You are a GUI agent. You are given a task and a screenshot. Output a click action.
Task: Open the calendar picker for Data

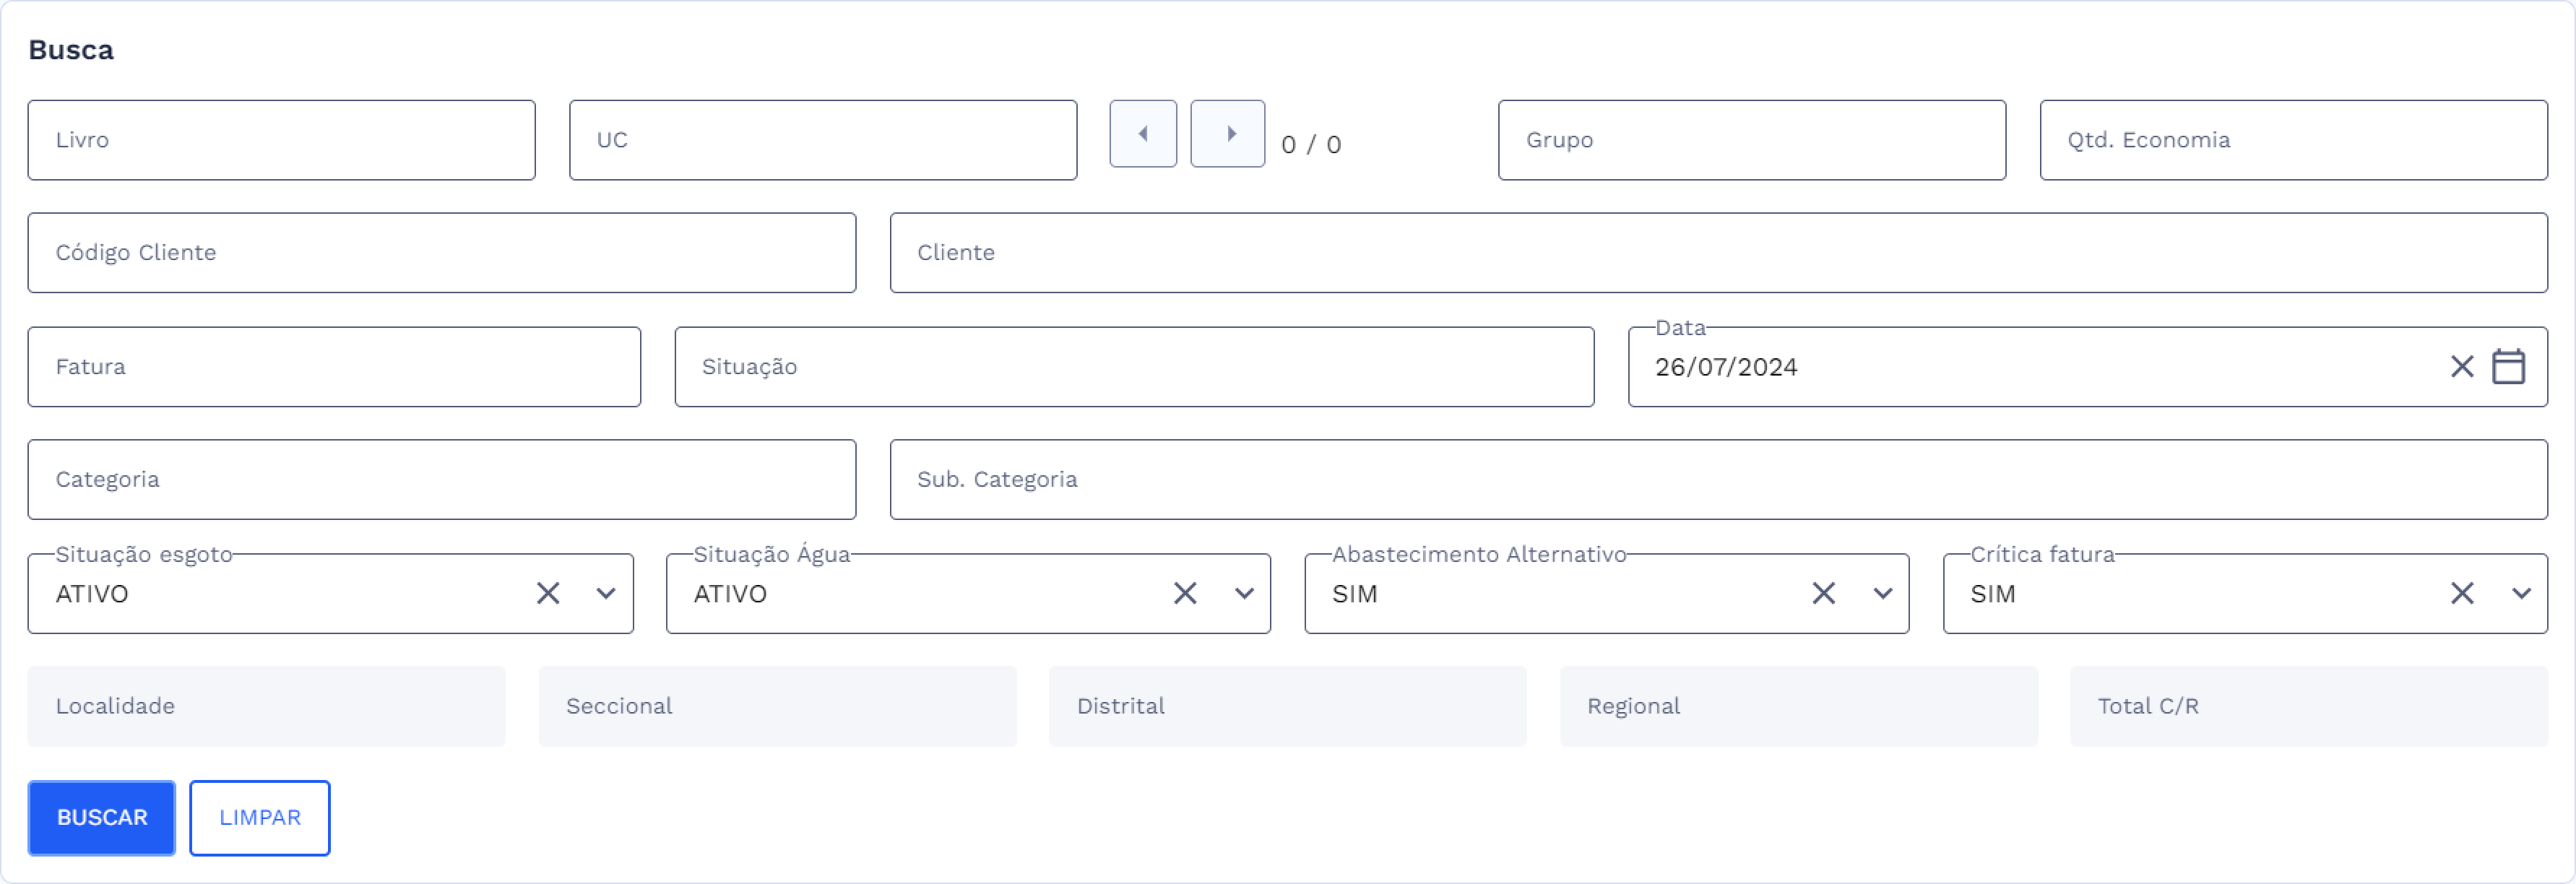[2507, 367]
